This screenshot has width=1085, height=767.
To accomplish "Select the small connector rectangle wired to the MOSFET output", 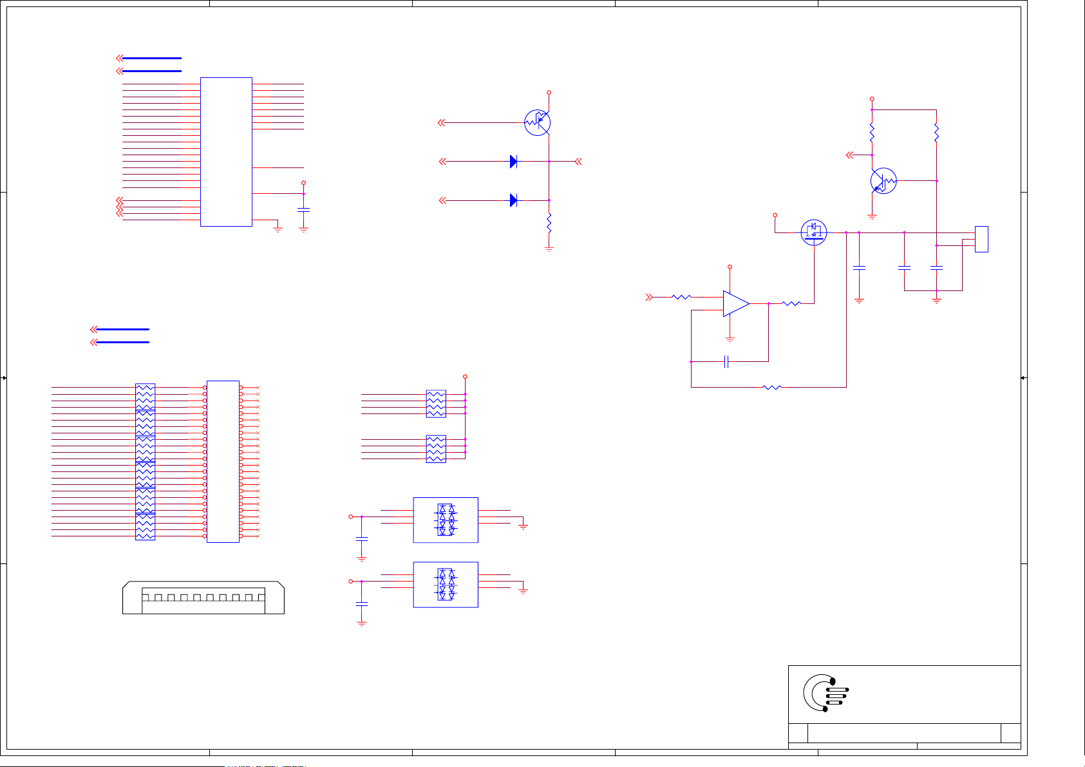I will [981, 239].
